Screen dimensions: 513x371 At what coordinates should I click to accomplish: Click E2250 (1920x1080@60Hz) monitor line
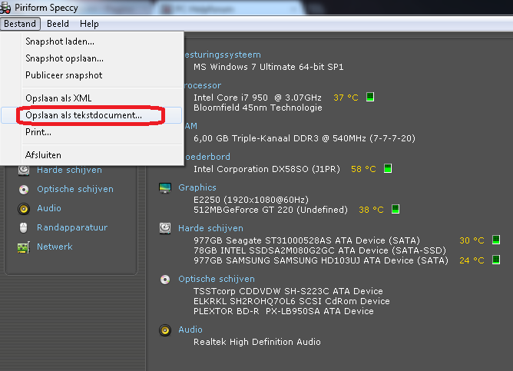click(x=251, y=200)
